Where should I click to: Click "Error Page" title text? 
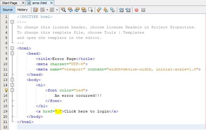pyautogui.click(x=64, y=59)
